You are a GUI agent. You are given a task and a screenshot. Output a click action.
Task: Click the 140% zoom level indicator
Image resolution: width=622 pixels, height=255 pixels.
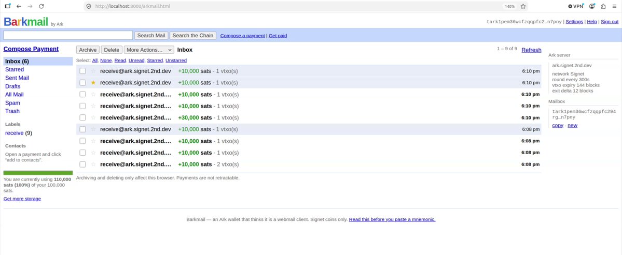click(x=509, y=6)
